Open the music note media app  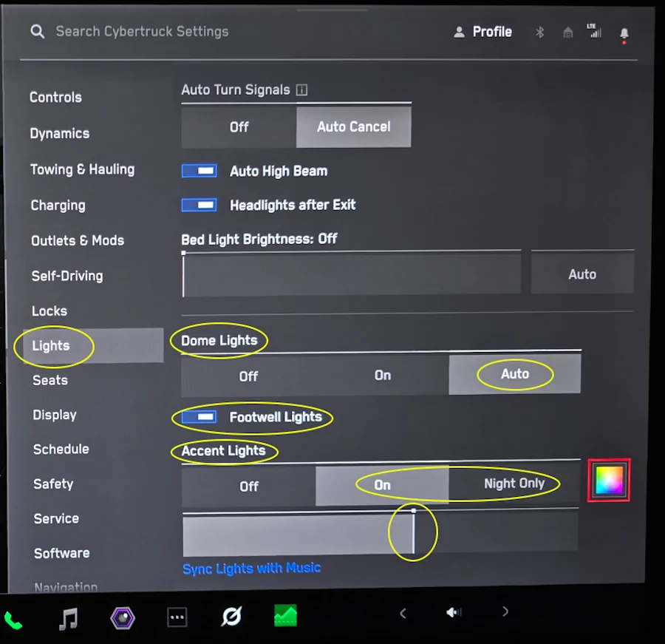click(68, 619)
